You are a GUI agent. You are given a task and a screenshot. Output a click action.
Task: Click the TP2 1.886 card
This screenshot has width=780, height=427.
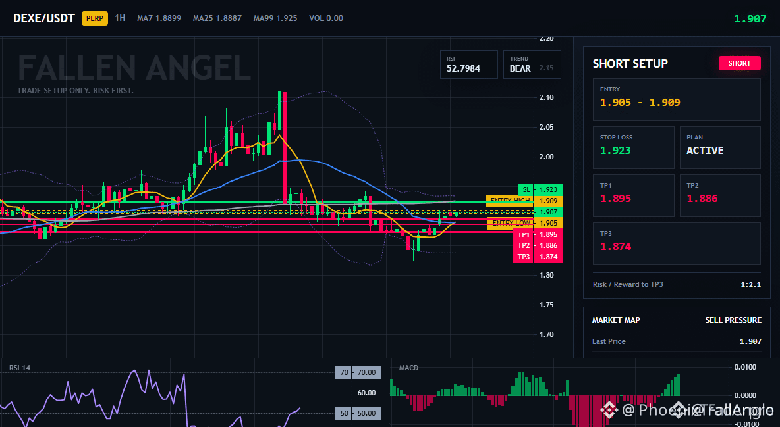(x=720, y=195)
